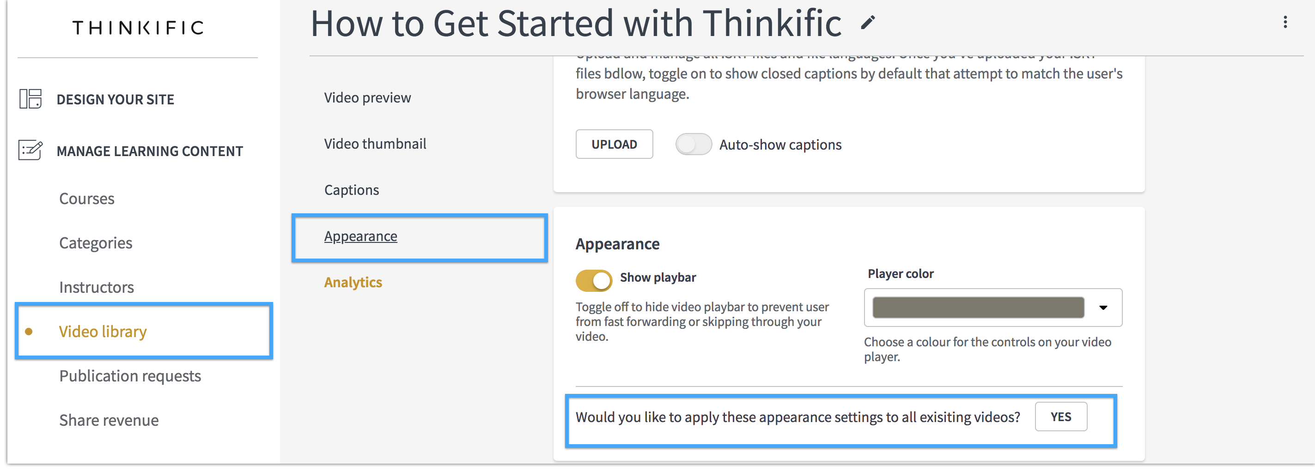This screenshot has height=471, width=1315.
Task: Expand the Player color dropdown arrow
Action: tap(1103, 308)
